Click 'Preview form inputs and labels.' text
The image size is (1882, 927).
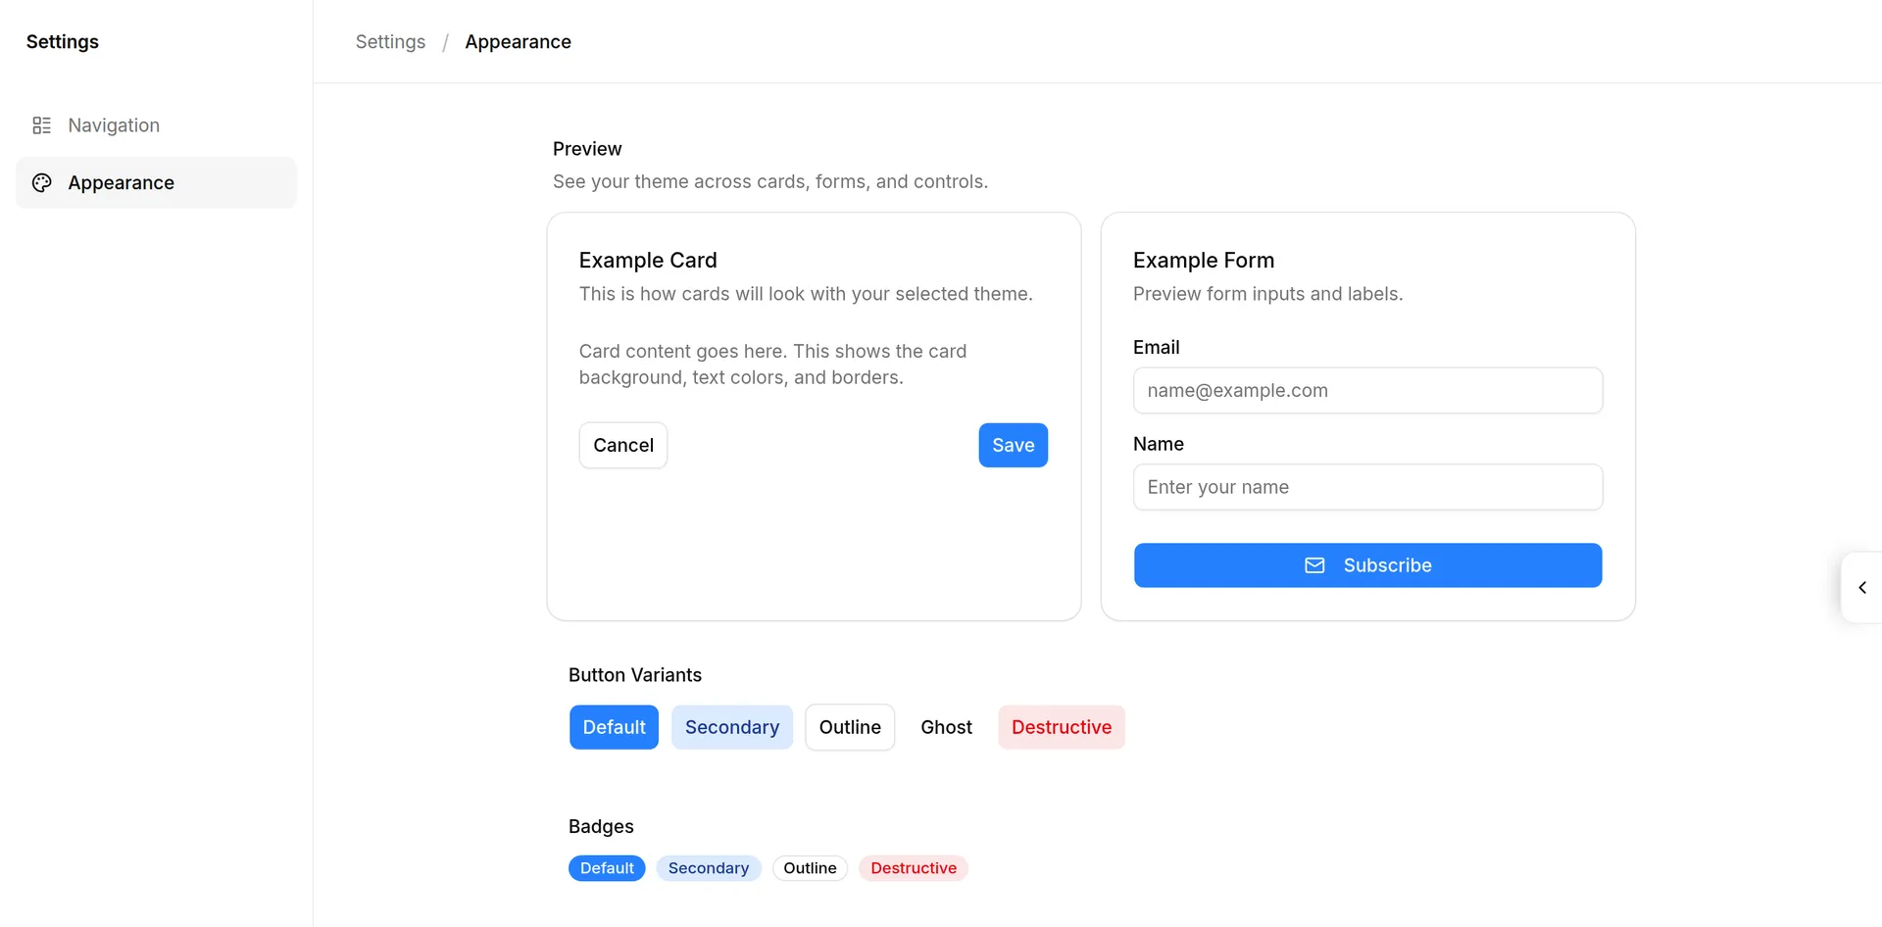pos(1268,294)
